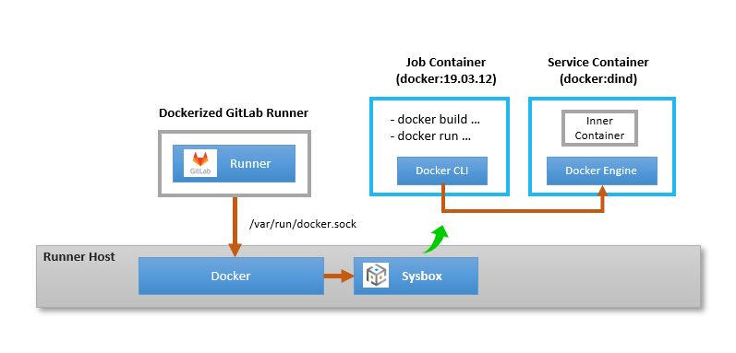Click the Docker Engine block
736x353 pixels.
point(601,171)
